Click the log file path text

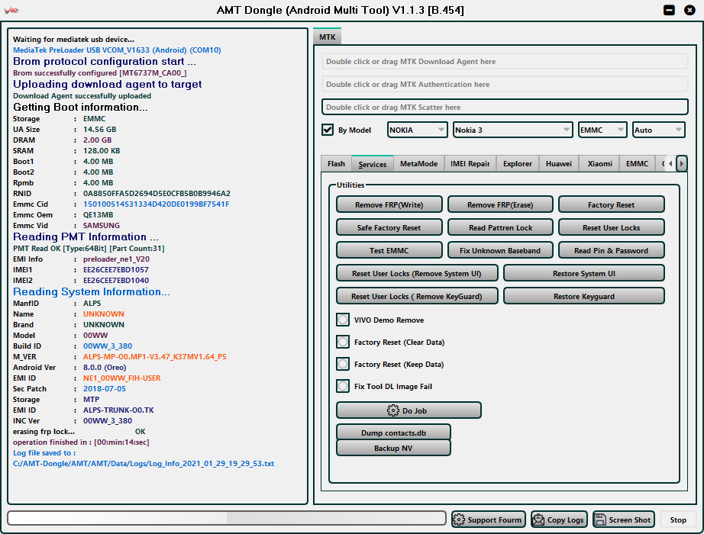(144, 464)
